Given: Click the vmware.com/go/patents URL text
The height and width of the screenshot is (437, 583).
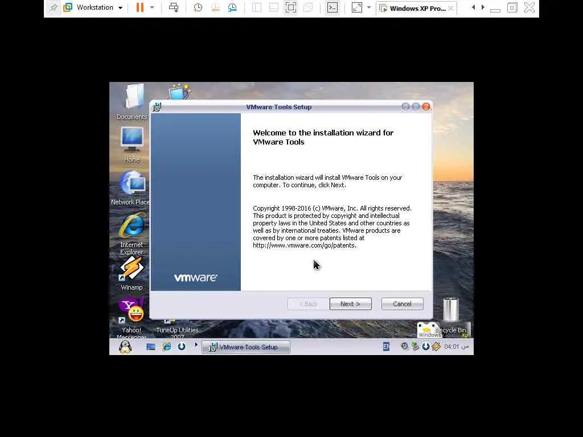Looking at the screenshot, I should tap(304, 245).
